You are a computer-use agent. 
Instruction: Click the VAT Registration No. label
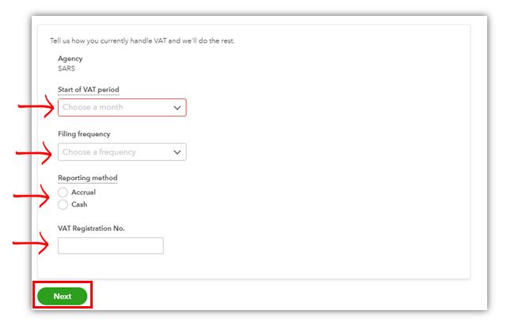click(91, 228)
